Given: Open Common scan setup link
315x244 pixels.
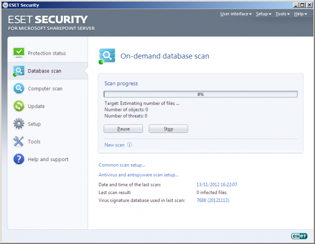Looking at the screenshot, I should [122, 165].
